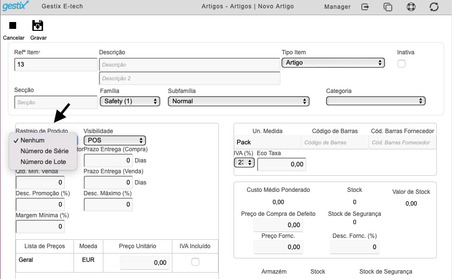Click the gestix logo

[16, 6]
